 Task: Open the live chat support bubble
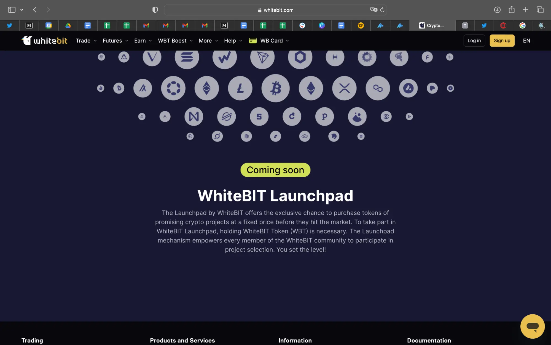(x=532, y=326)
